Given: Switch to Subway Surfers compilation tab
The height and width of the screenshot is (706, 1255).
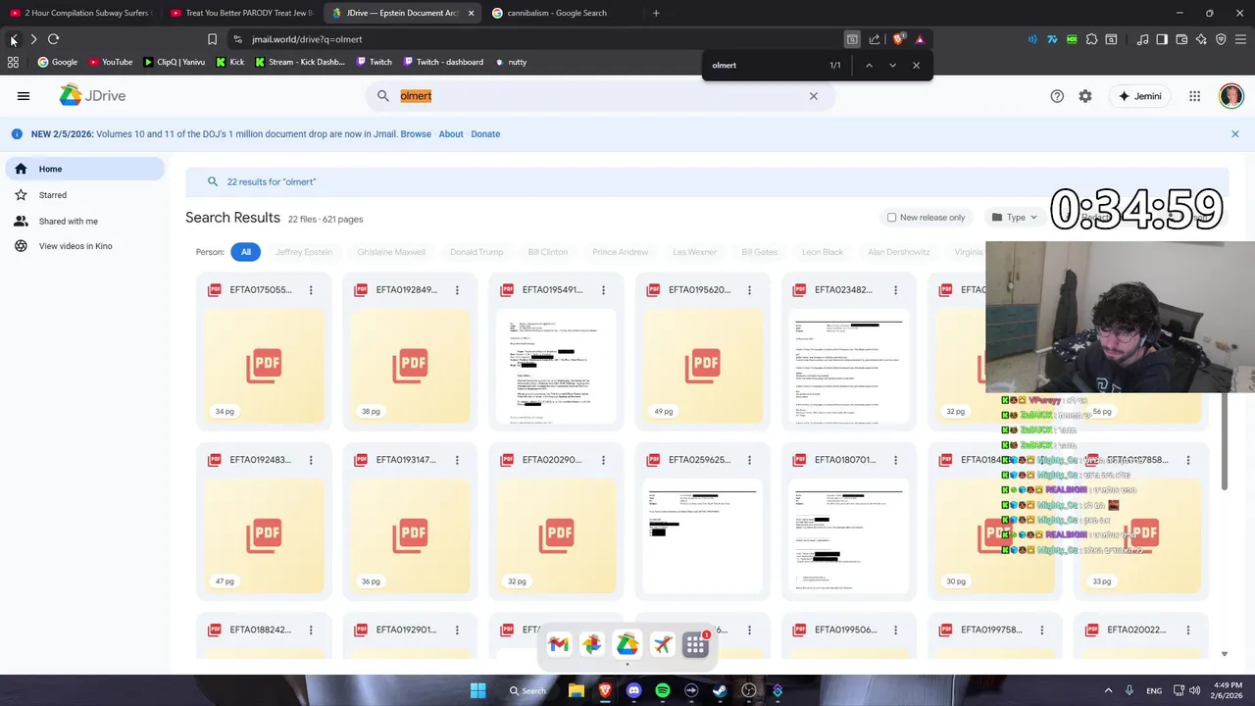Looking at the screenshot, I should point(81,13).
